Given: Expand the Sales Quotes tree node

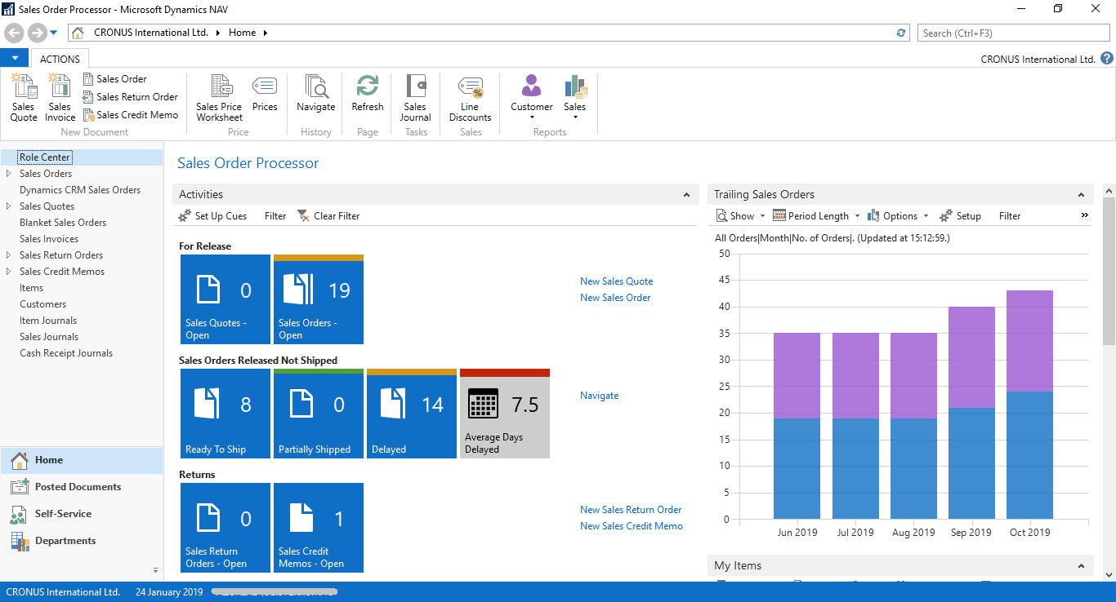Looking at the screenshot, I should pyautogui.click(x=8, y=206).
